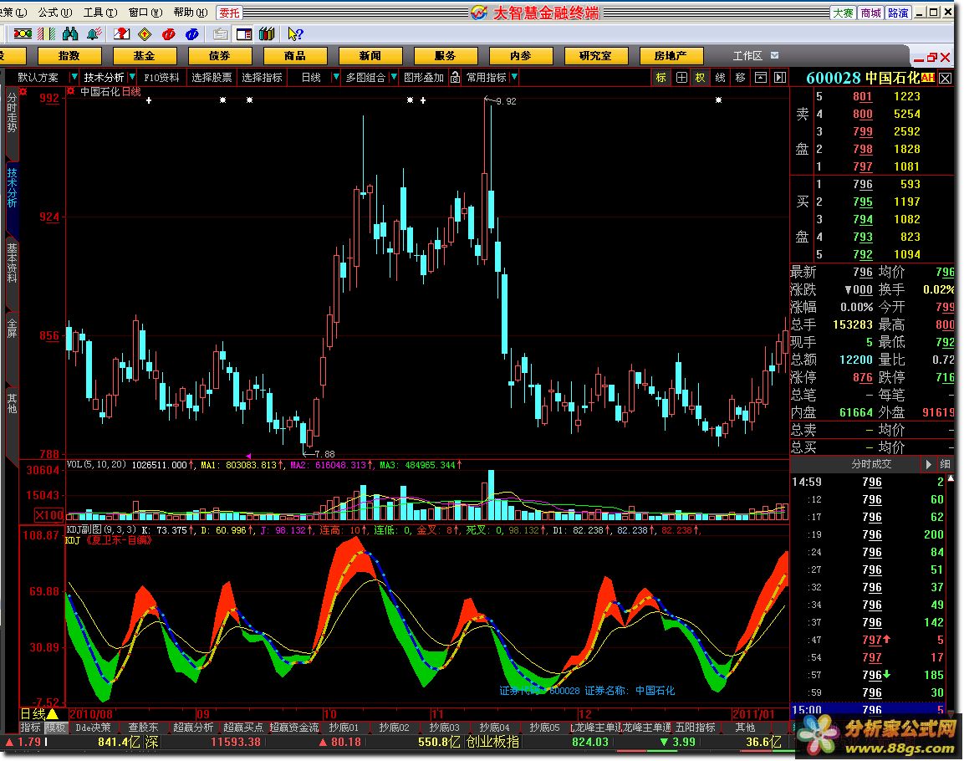Viewport: 964px width, 761px height.
Task: Open the binoculars search tool
Action: [70, 33]
